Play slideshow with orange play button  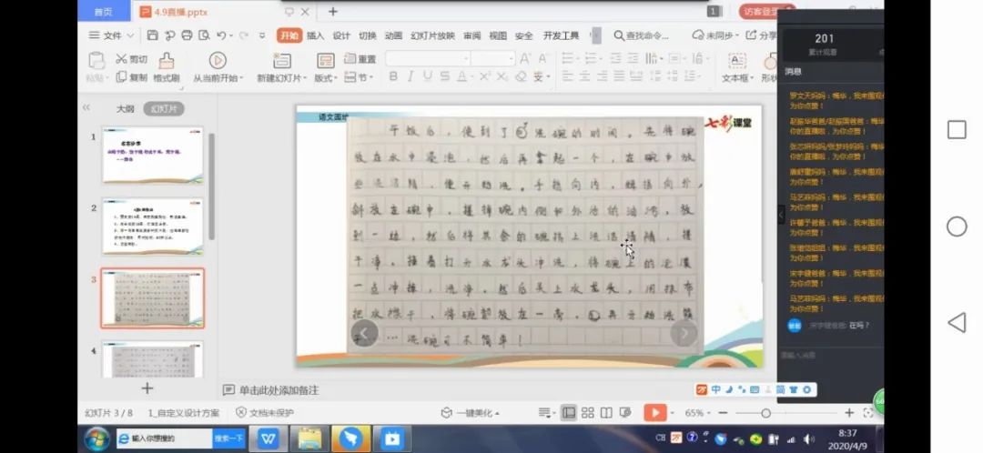coord(654,412)
